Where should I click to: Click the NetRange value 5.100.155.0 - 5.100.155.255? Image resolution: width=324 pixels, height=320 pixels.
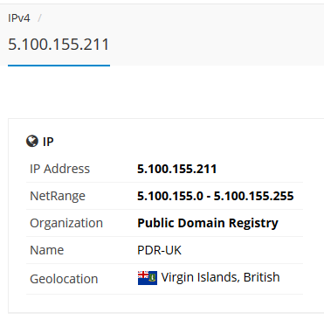216,196
